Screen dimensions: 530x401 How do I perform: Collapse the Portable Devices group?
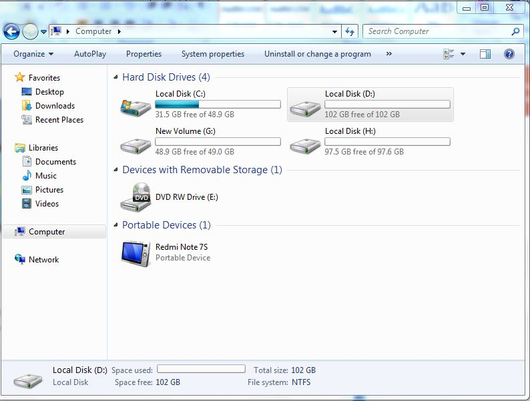pos(116,226)
